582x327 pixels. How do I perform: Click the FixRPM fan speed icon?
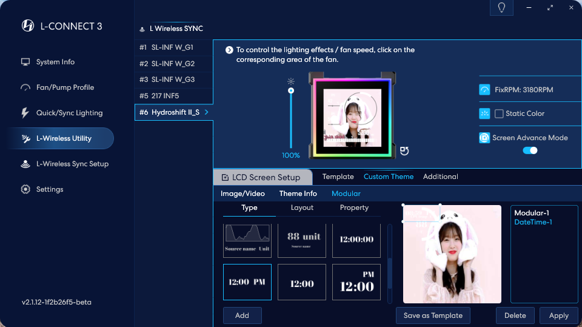(x=485, y=90)
